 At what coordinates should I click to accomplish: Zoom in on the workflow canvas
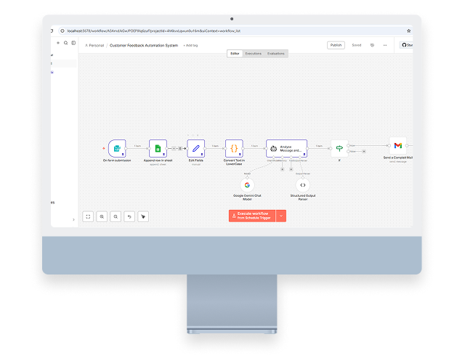point(102,216)
